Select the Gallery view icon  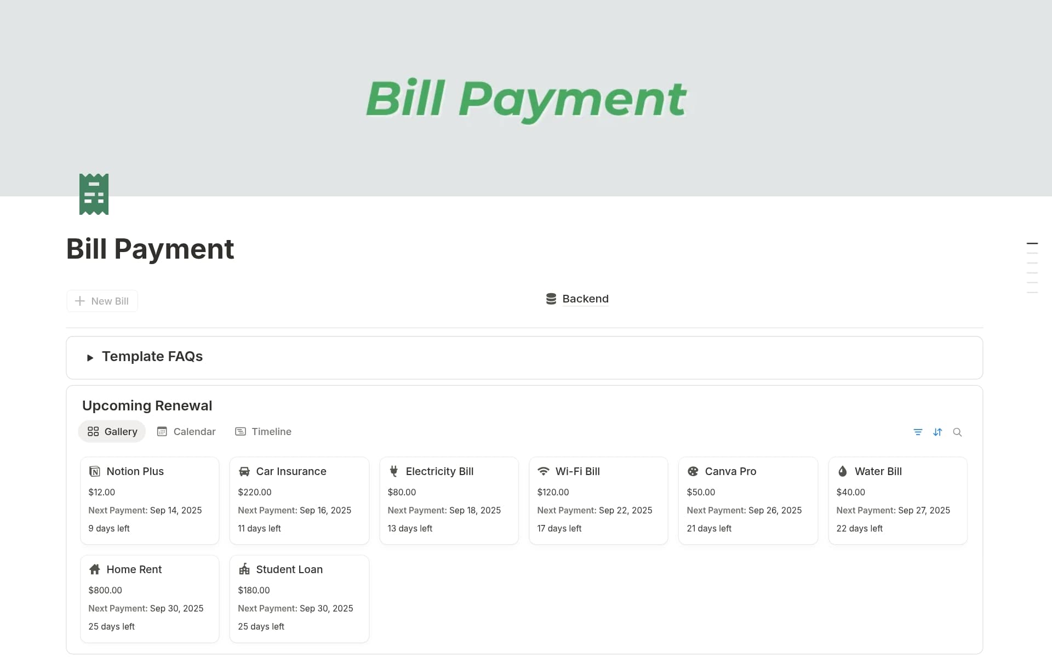coord(94,431)
